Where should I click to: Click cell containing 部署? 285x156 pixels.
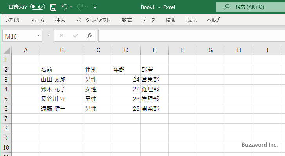point(154,70)
